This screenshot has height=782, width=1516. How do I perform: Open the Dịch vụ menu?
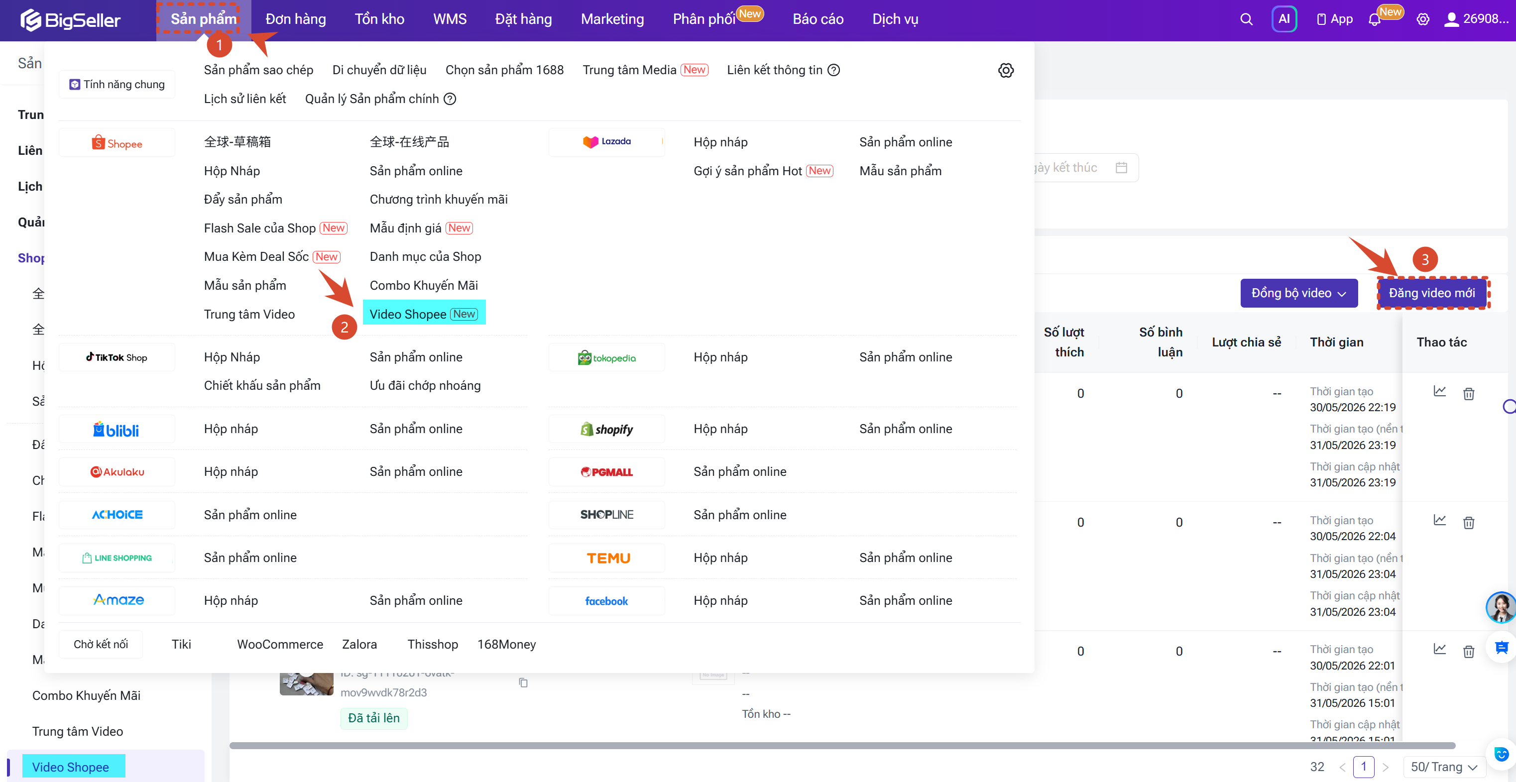pyautogui.click(x=895, y=19)
